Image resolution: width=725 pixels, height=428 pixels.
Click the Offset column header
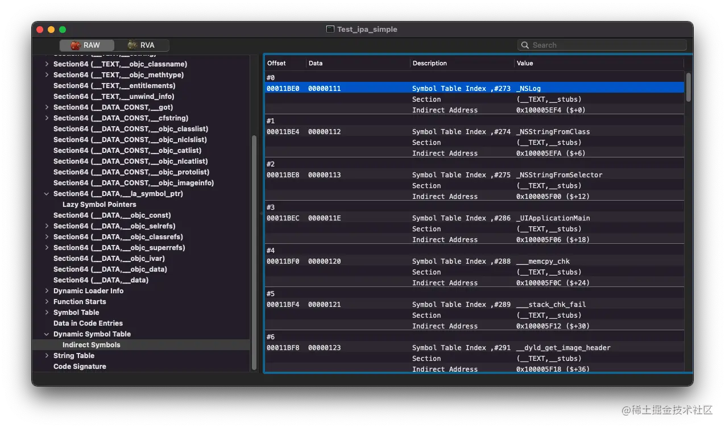click(x=285, y=63)
